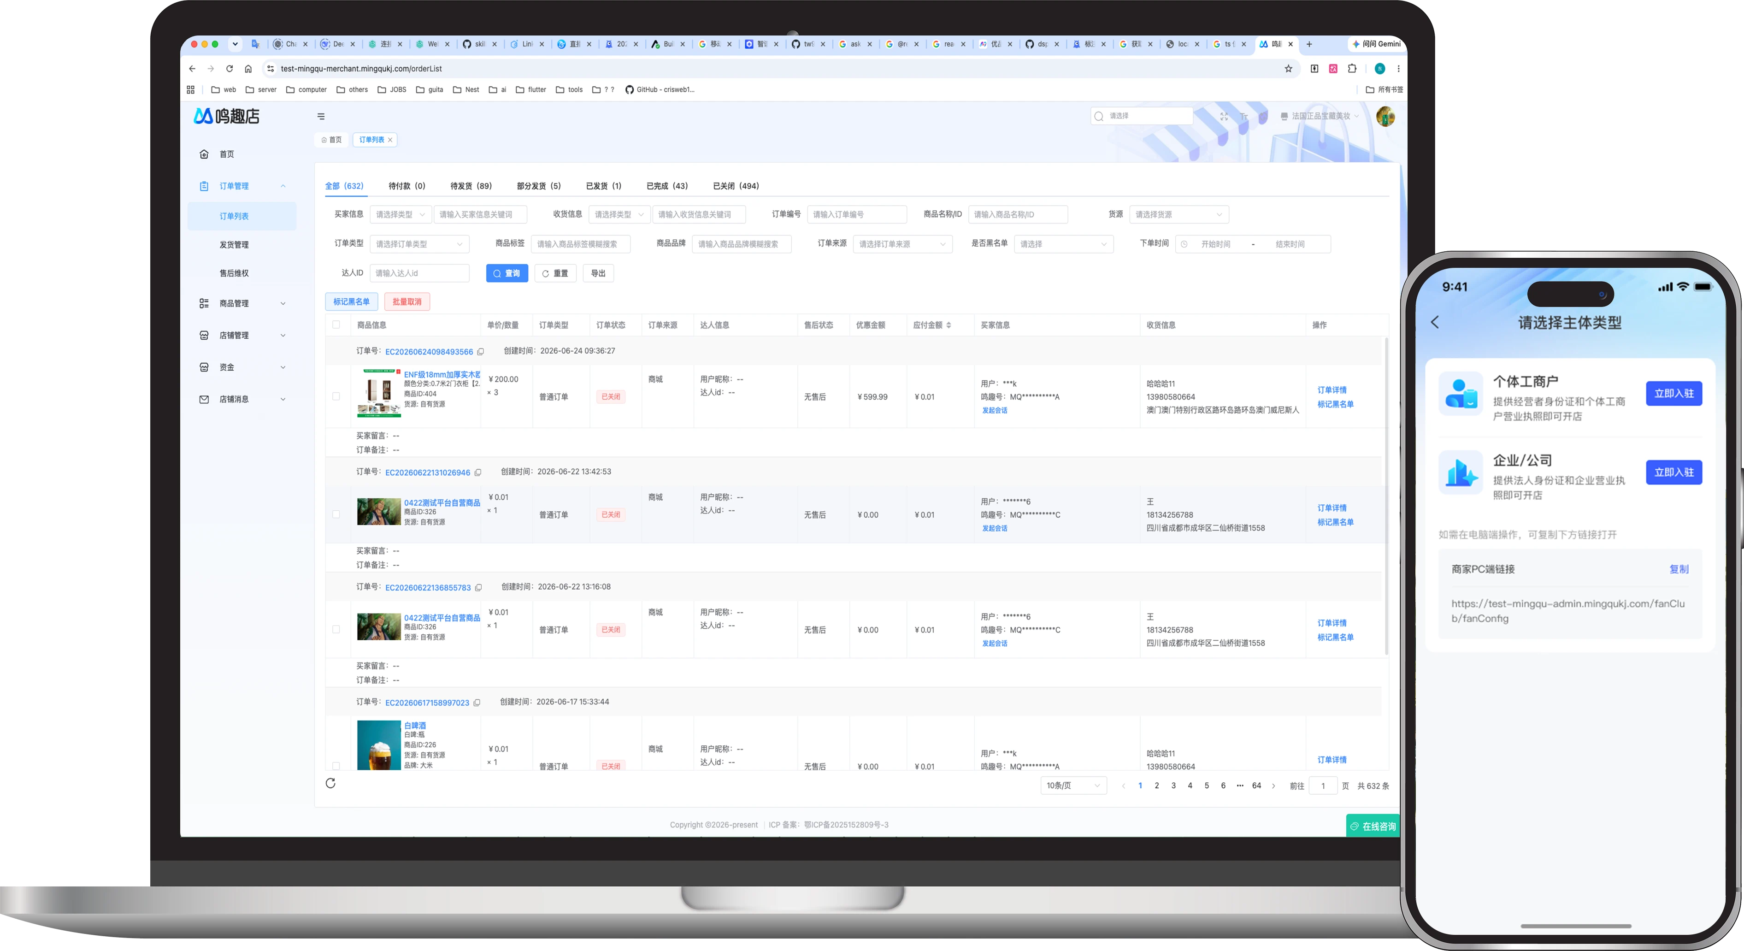Open the browser extensions puzzle icon
1744x951 pixels.
pos(1352,68)
